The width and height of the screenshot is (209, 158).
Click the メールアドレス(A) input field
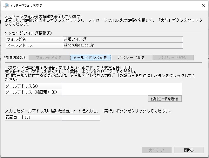122,86
